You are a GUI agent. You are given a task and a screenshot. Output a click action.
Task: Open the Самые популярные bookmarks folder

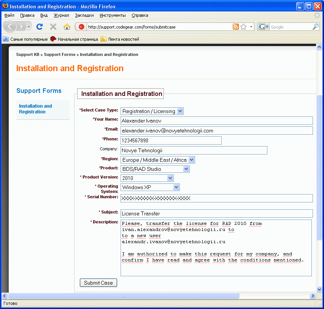coord(25,39)
